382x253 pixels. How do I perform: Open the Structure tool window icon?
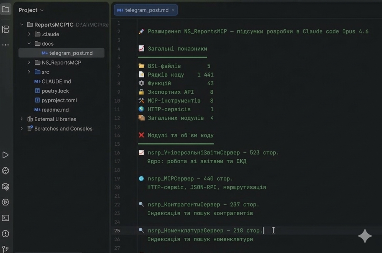pos(5,29)
